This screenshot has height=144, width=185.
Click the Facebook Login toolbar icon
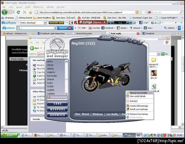click(x=144, y=22)
